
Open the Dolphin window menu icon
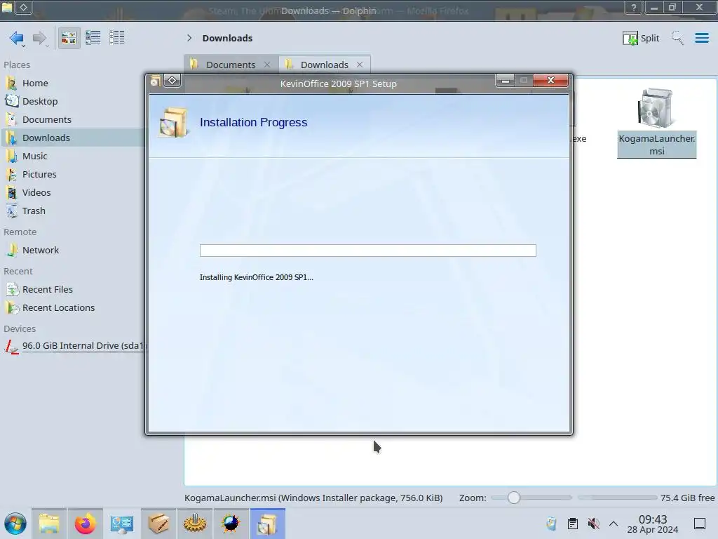[7, 7]
